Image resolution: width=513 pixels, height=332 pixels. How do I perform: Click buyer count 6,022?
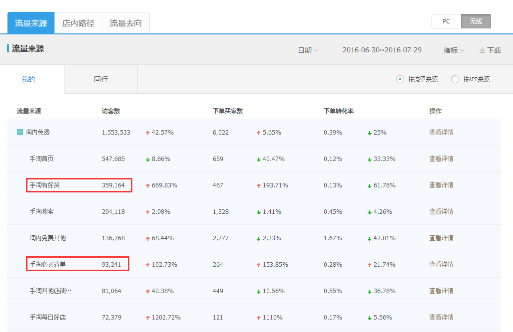pyautogui.click(x=221, y=133)
